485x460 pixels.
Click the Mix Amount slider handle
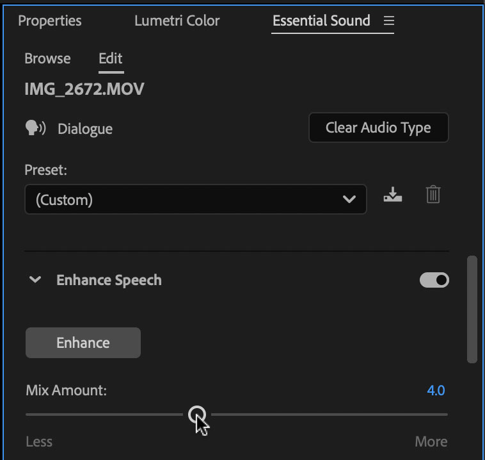coord(197,415)
